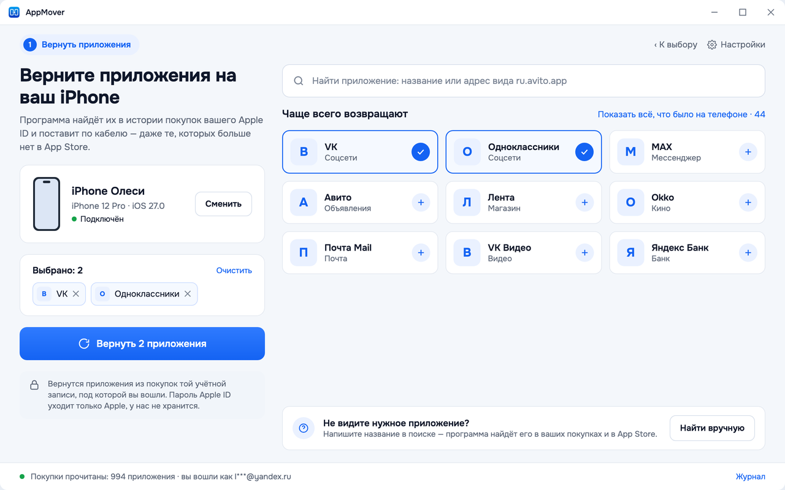Uncheck the VK card checkmark
Viewport: 785px width, 490px height.
(421, 152)
